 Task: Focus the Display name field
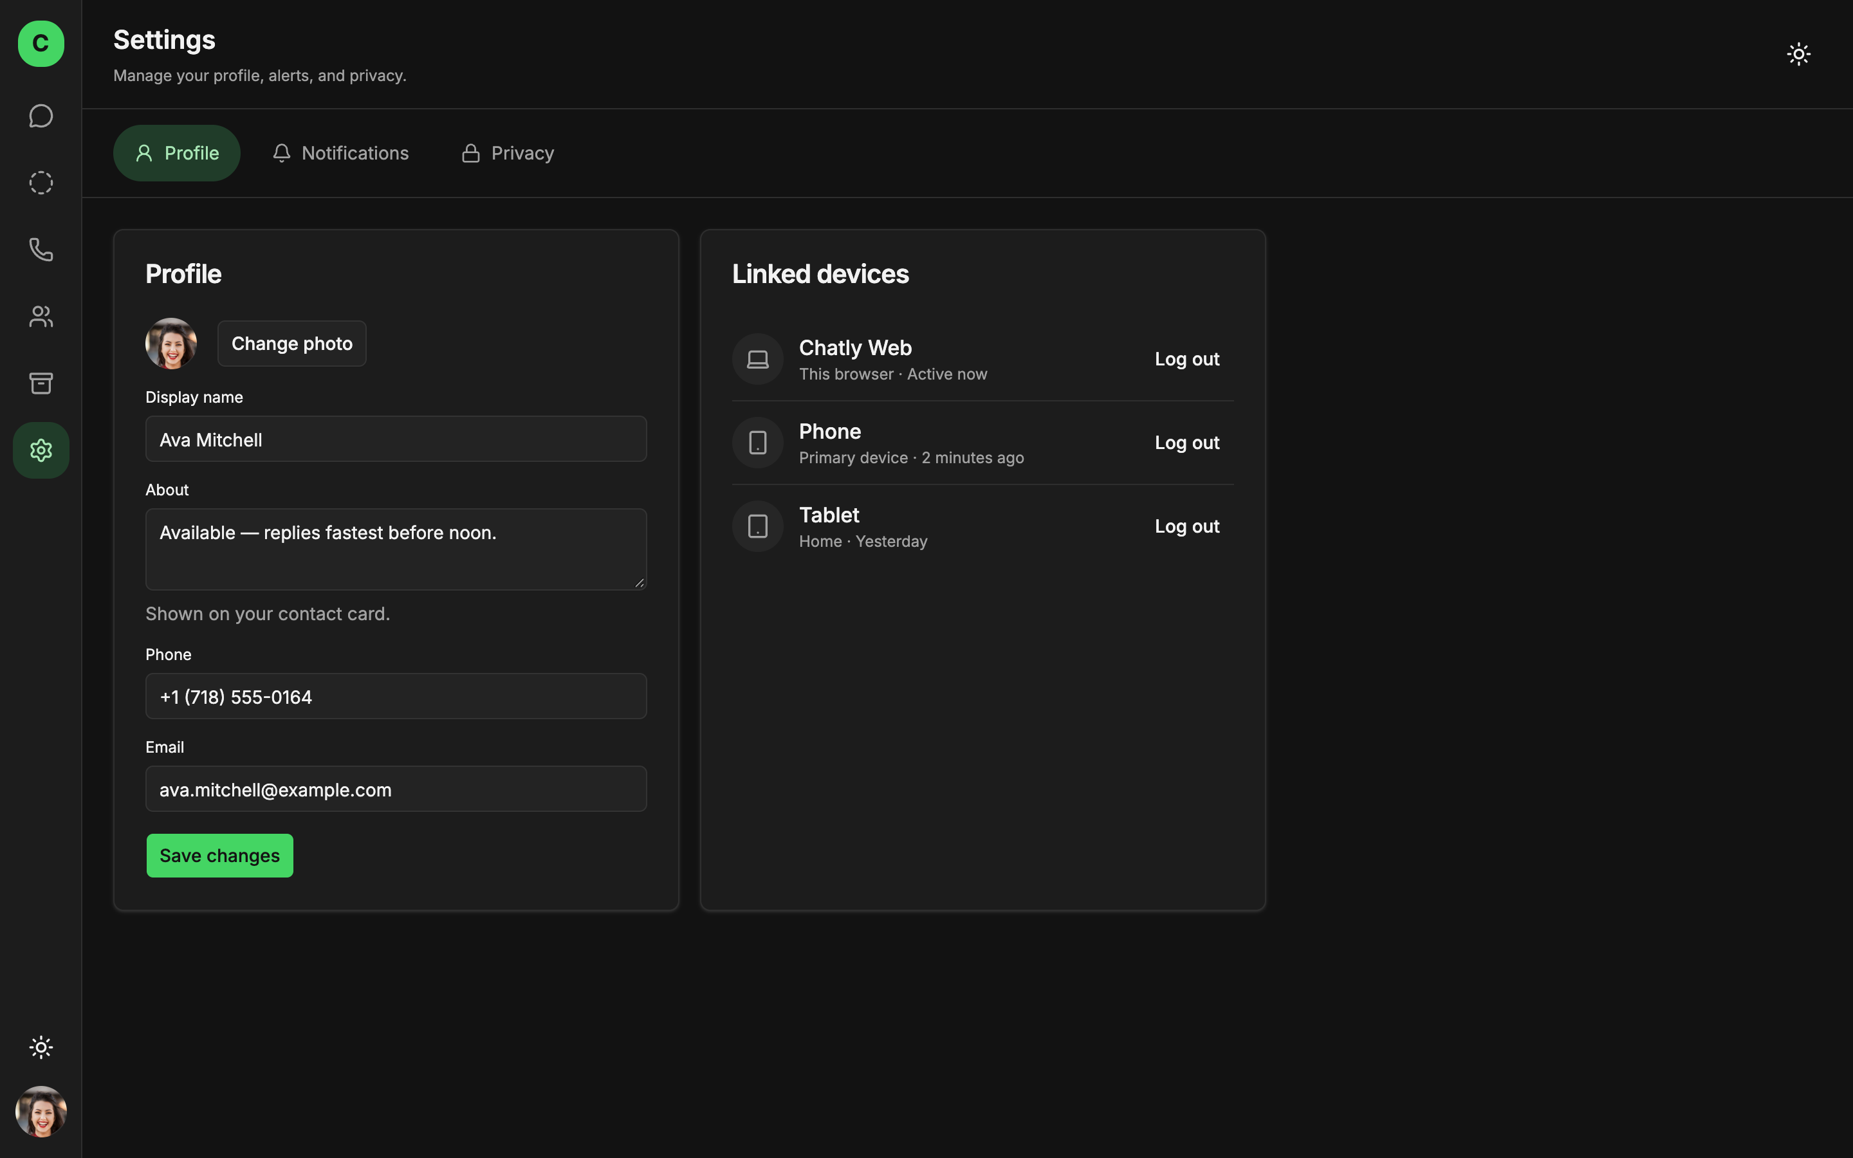point(396,439)
